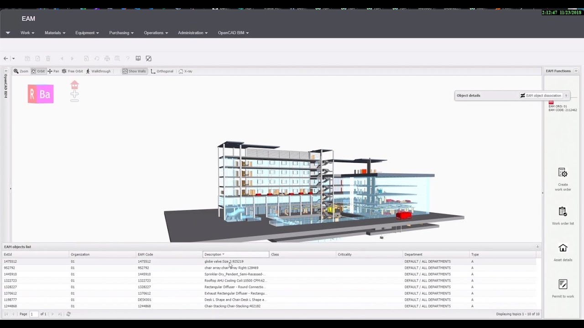Click the refresh list icon
Viewport: 584px width, 328px height.
pyautogui.click(x=68, y=314)
